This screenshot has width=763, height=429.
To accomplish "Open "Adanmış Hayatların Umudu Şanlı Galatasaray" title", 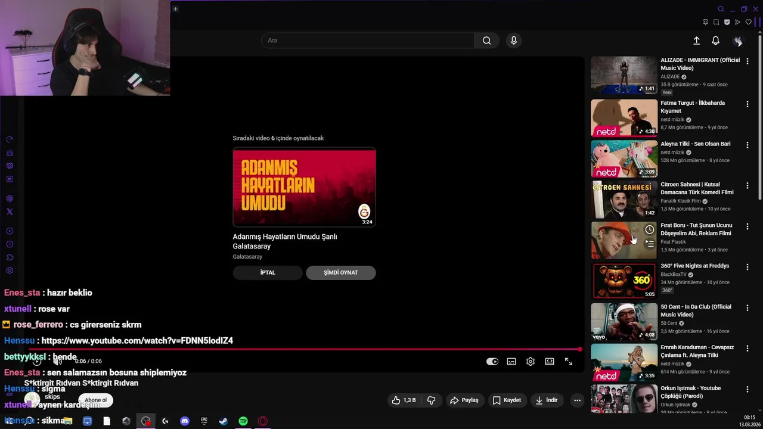I will (285, 241).
